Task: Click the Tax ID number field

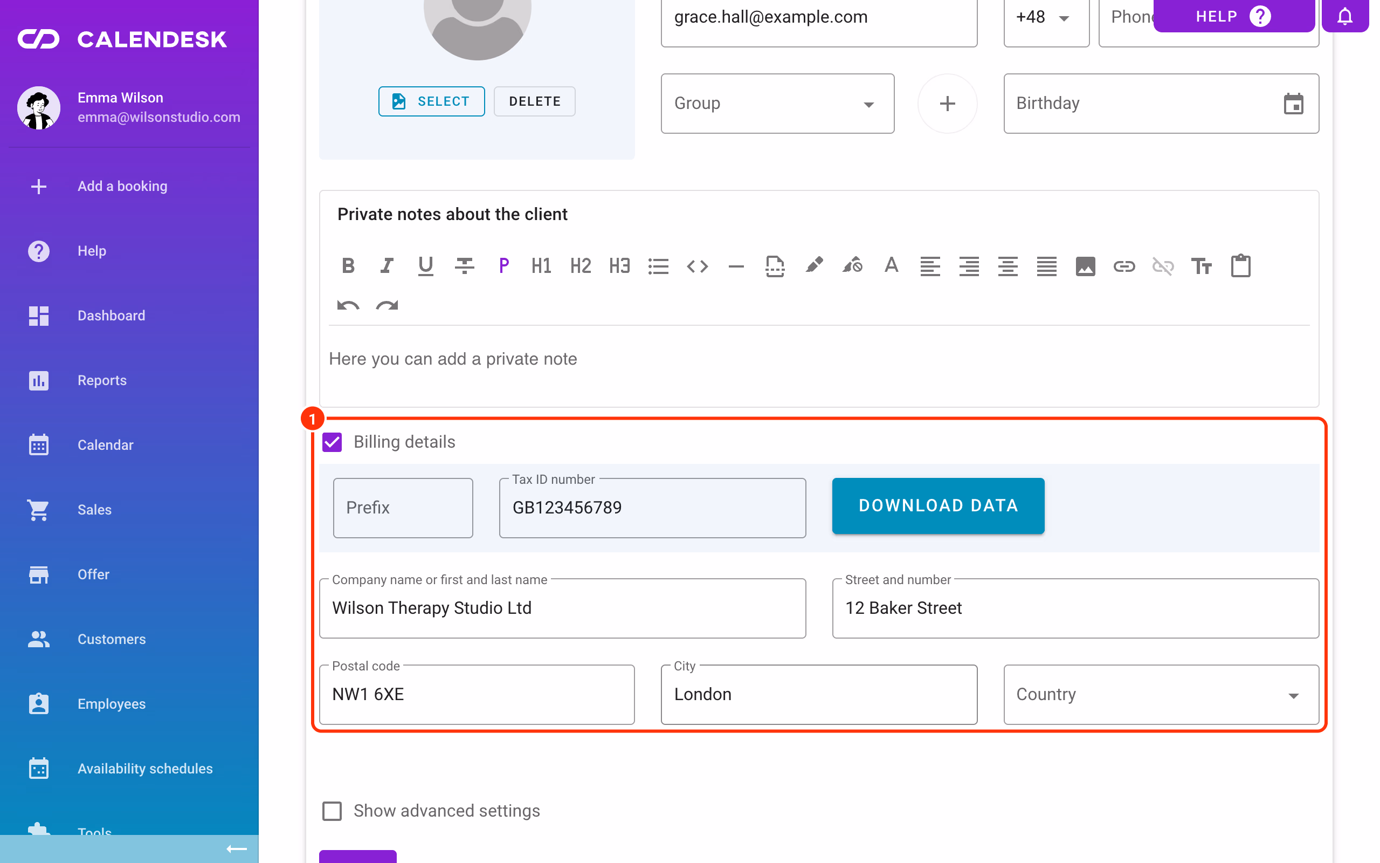Action: pyautogui.click(x=652, y=508)
